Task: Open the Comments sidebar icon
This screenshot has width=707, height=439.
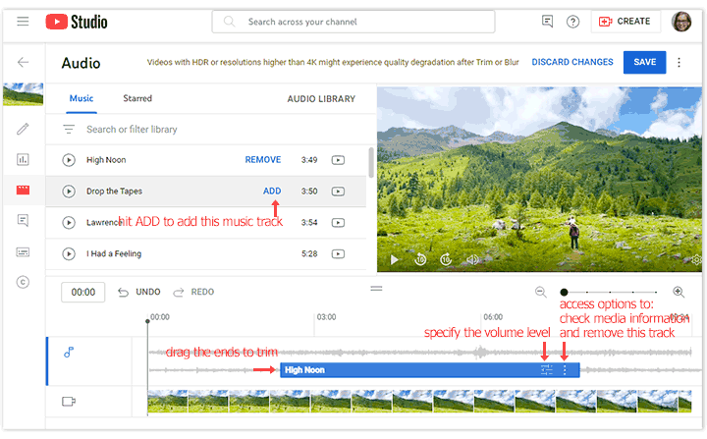Action: (23, 220)
